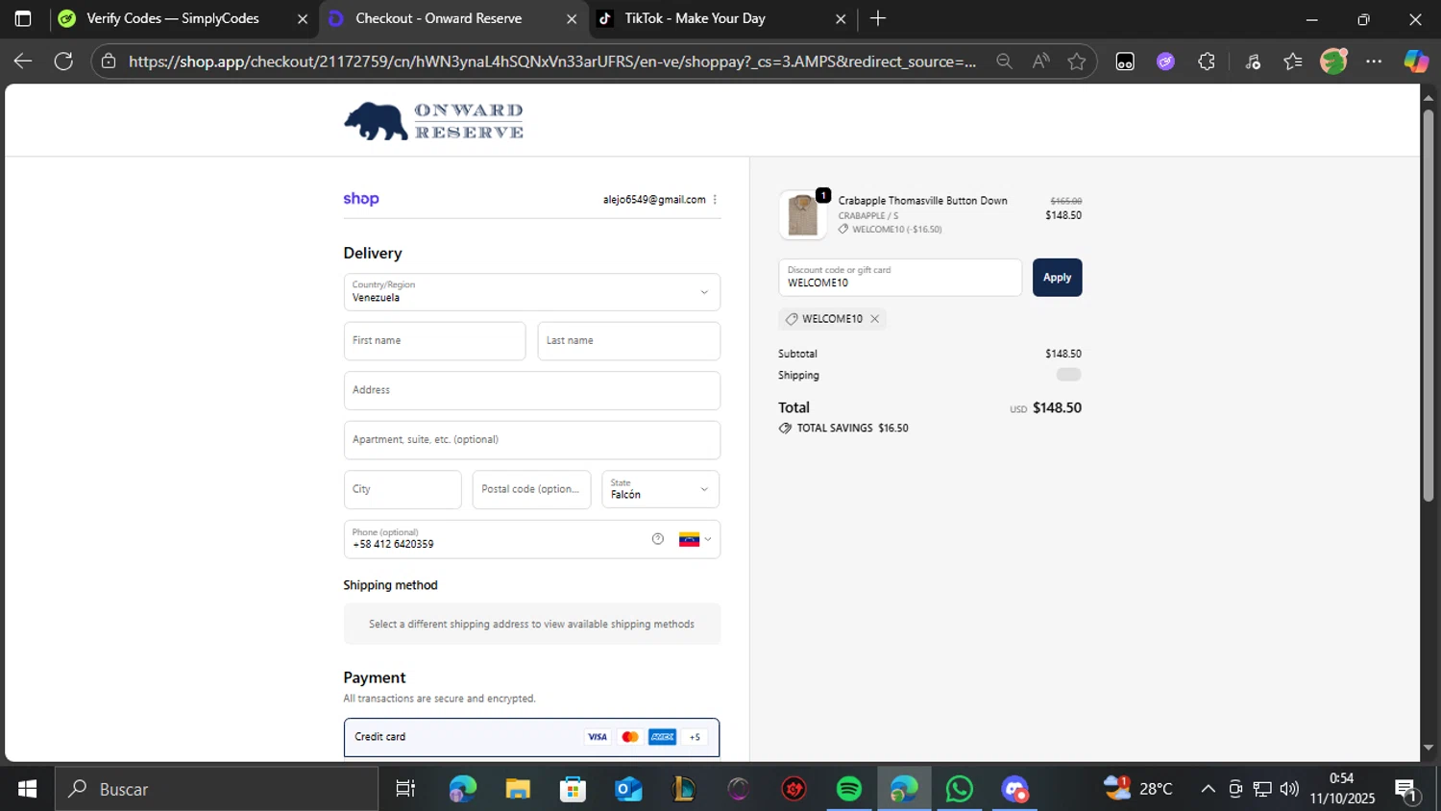Open the Country/Region dropdown
Viewport: 1441px width, 811px height.
tap(532, 292)
